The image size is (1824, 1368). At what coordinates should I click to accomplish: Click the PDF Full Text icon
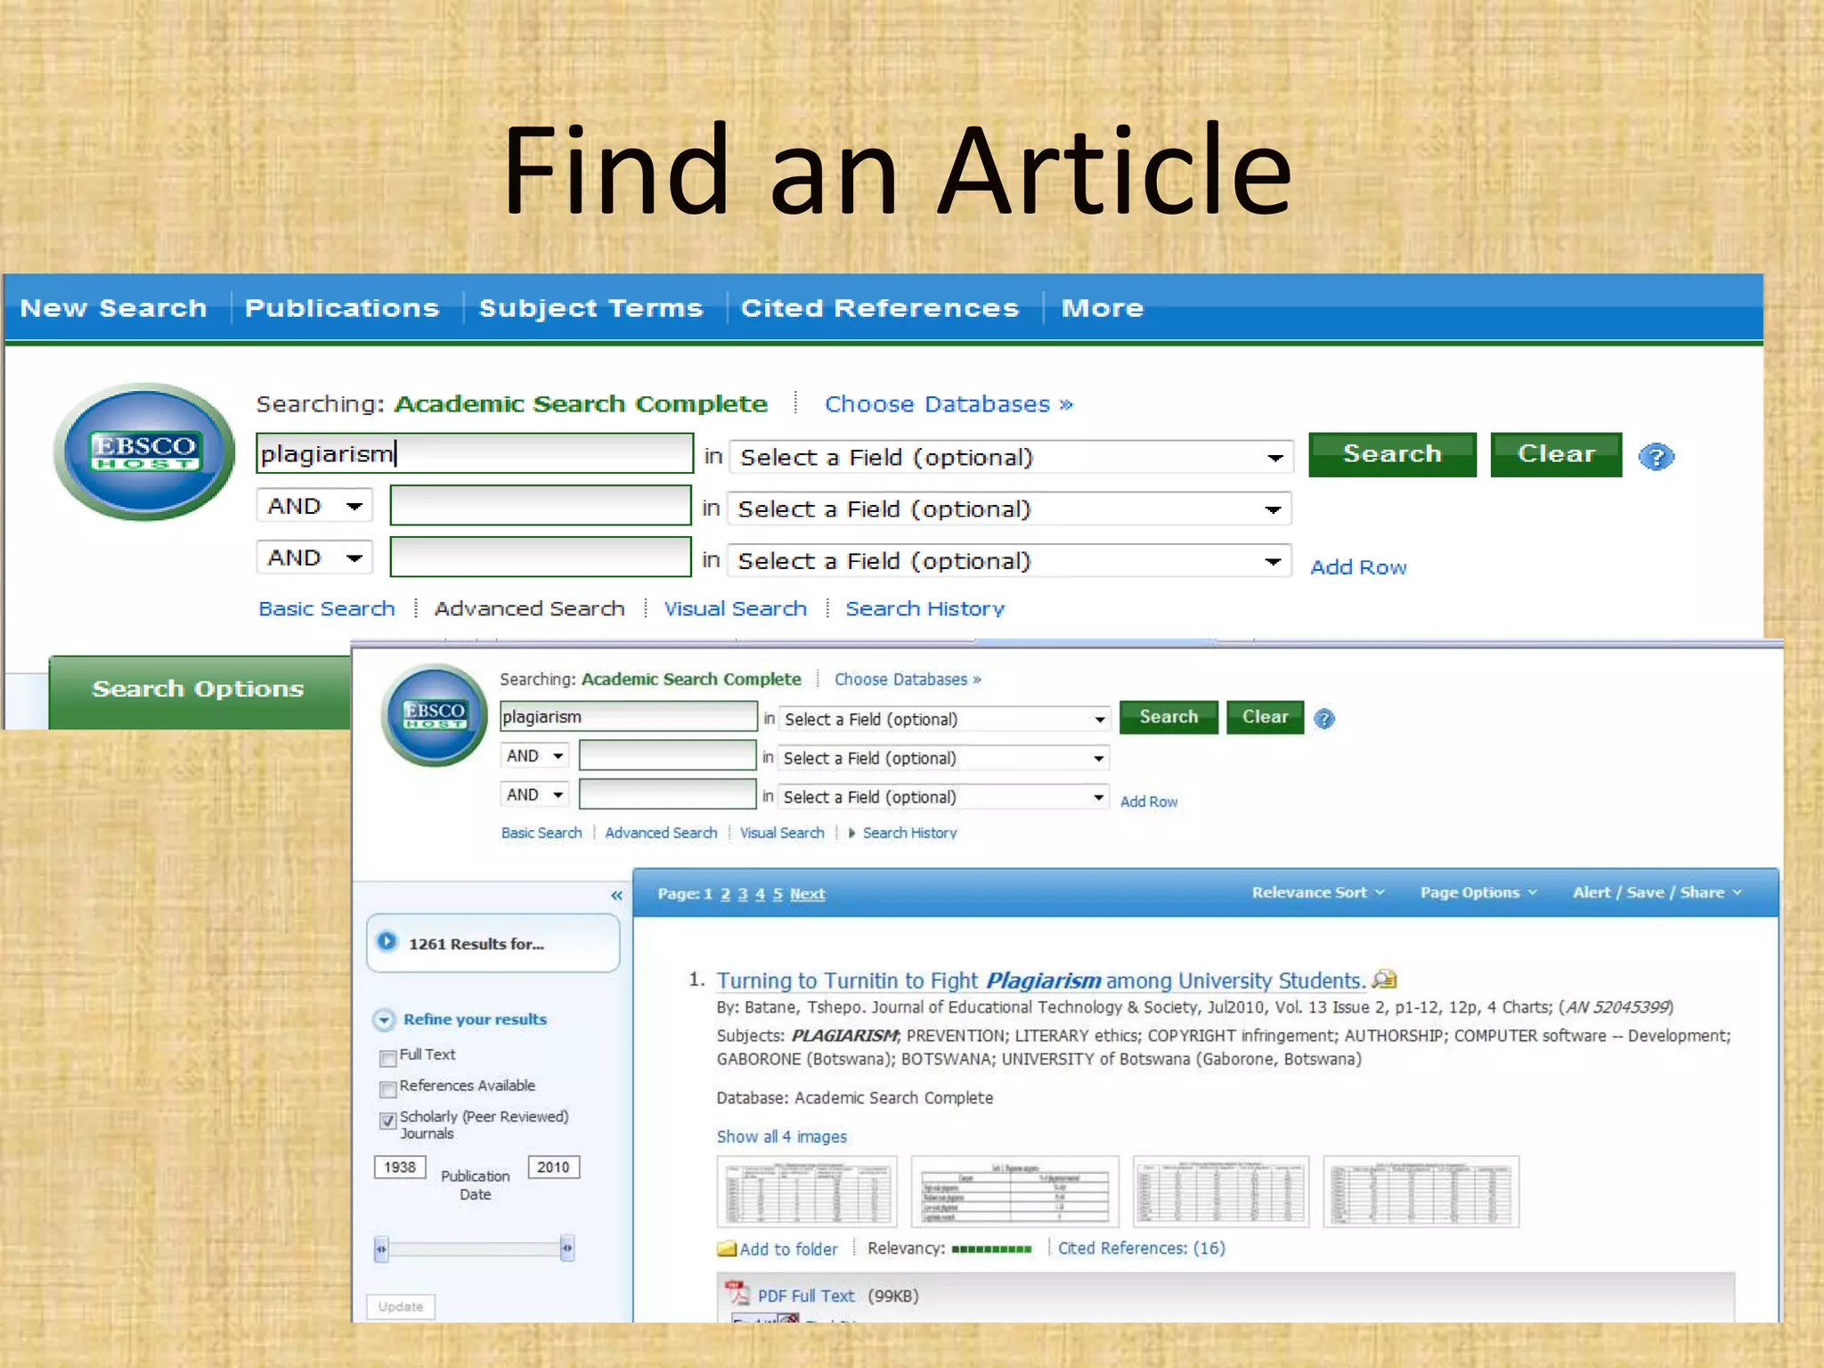click(x=736, y=1293)
